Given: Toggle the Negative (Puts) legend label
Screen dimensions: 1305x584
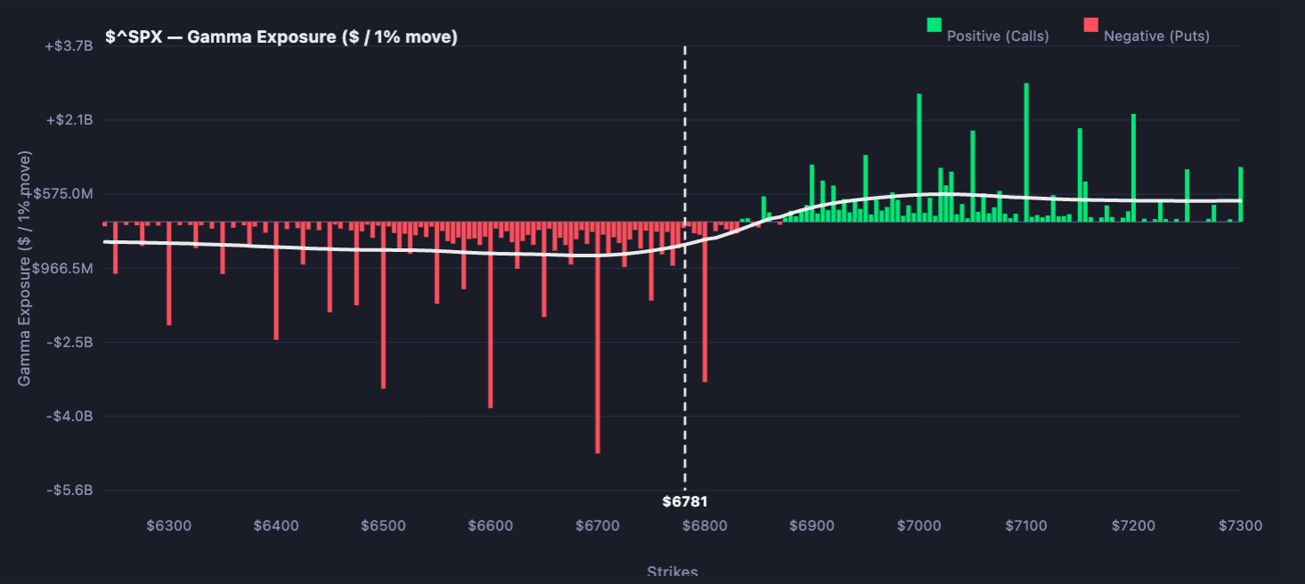Looking at the screenshot, I should click(1156, 36).
